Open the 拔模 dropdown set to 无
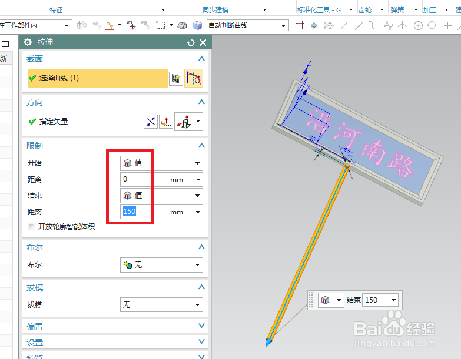461x359 pixels. click(x=161, y=305)
